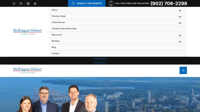Open the X (Twitter) social icon
This screenshot has height=112, width=200.
pos(28,4)
